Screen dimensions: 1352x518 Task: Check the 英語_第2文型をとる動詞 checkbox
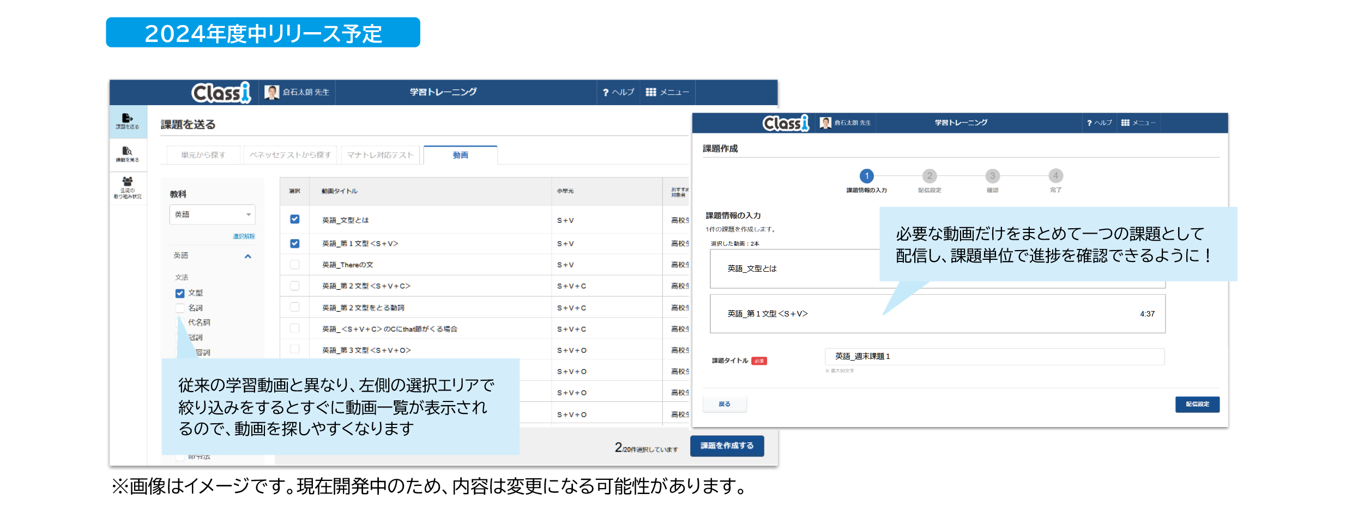point(295,307)
